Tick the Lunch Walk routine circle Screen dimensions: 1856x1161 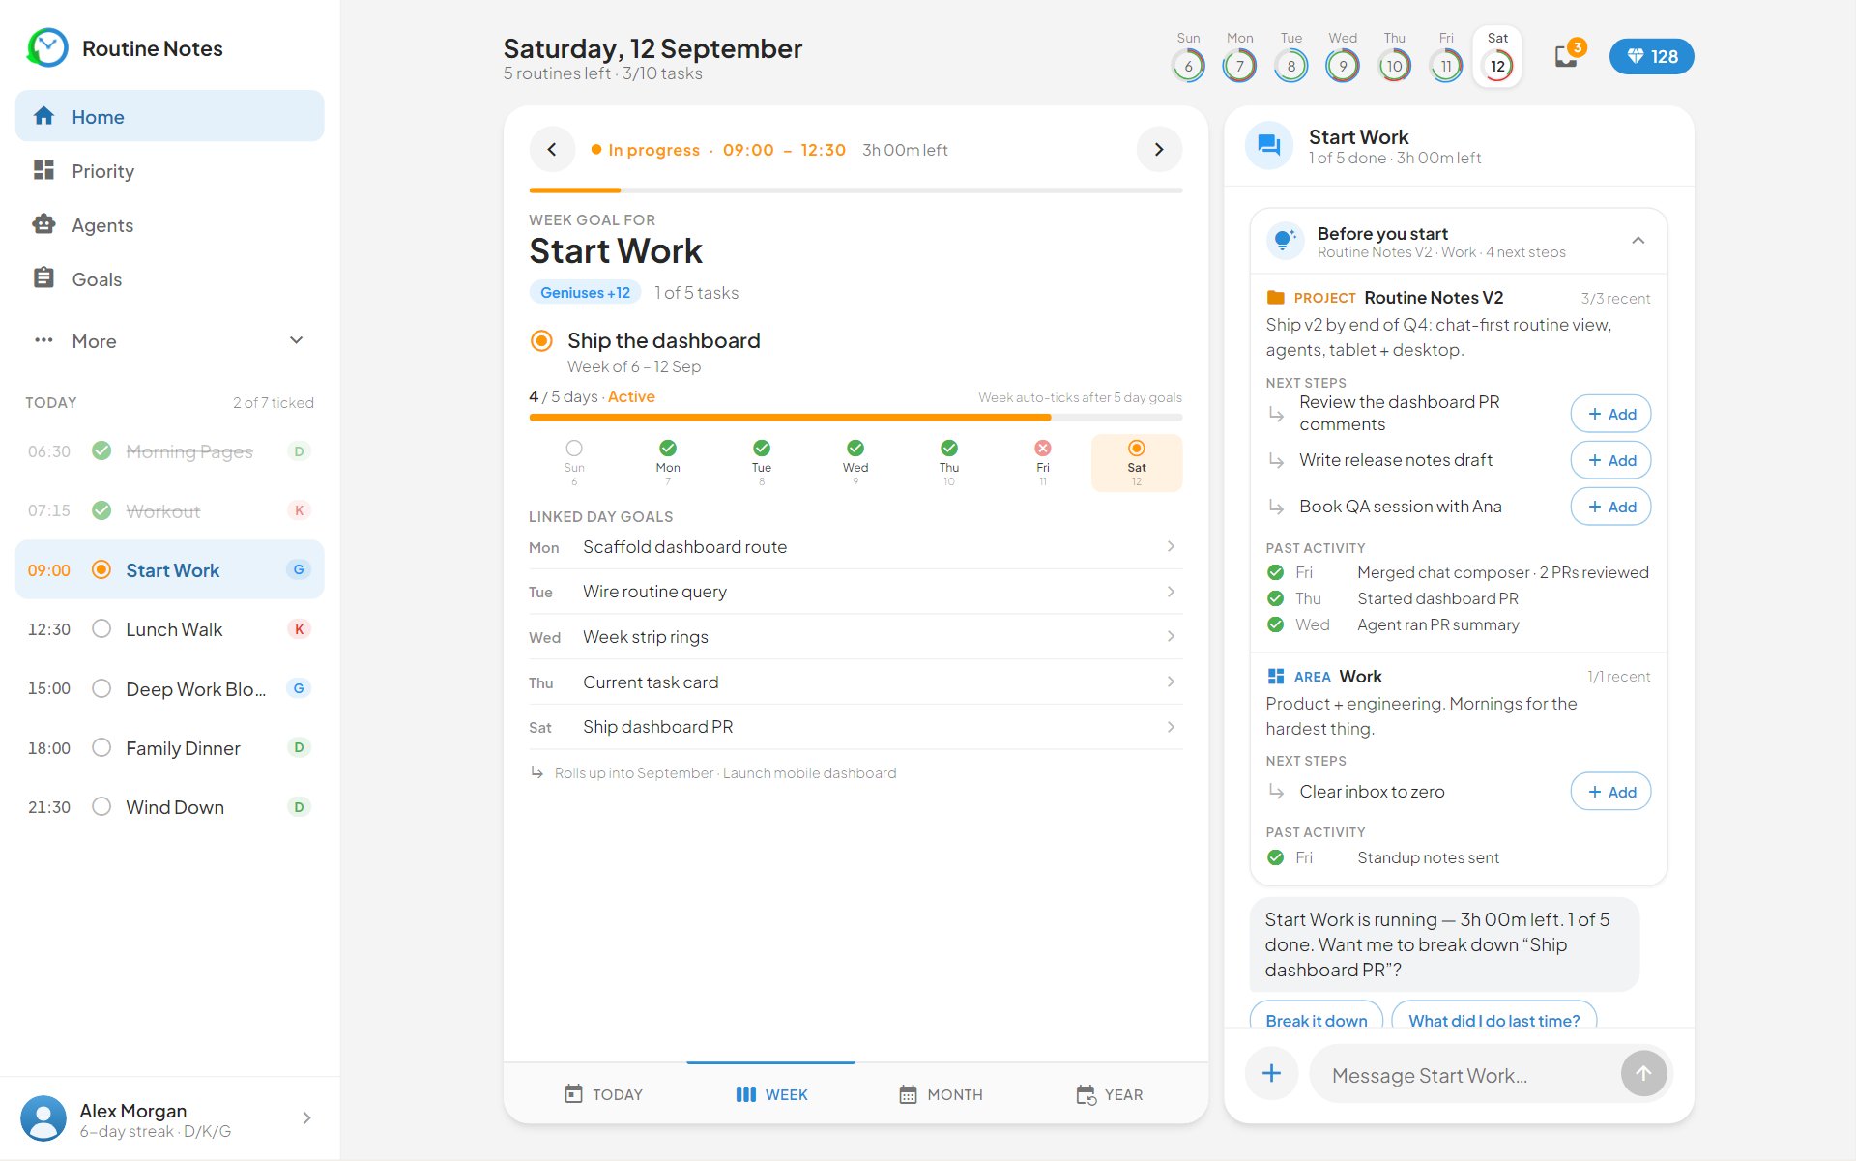tap(101, 628)
